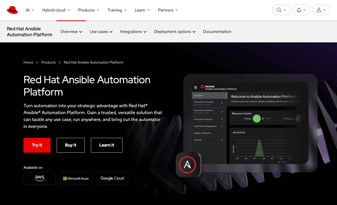Expand the Products top menu
The width and height of the screenshot is (337, 205).
(89, 10)
